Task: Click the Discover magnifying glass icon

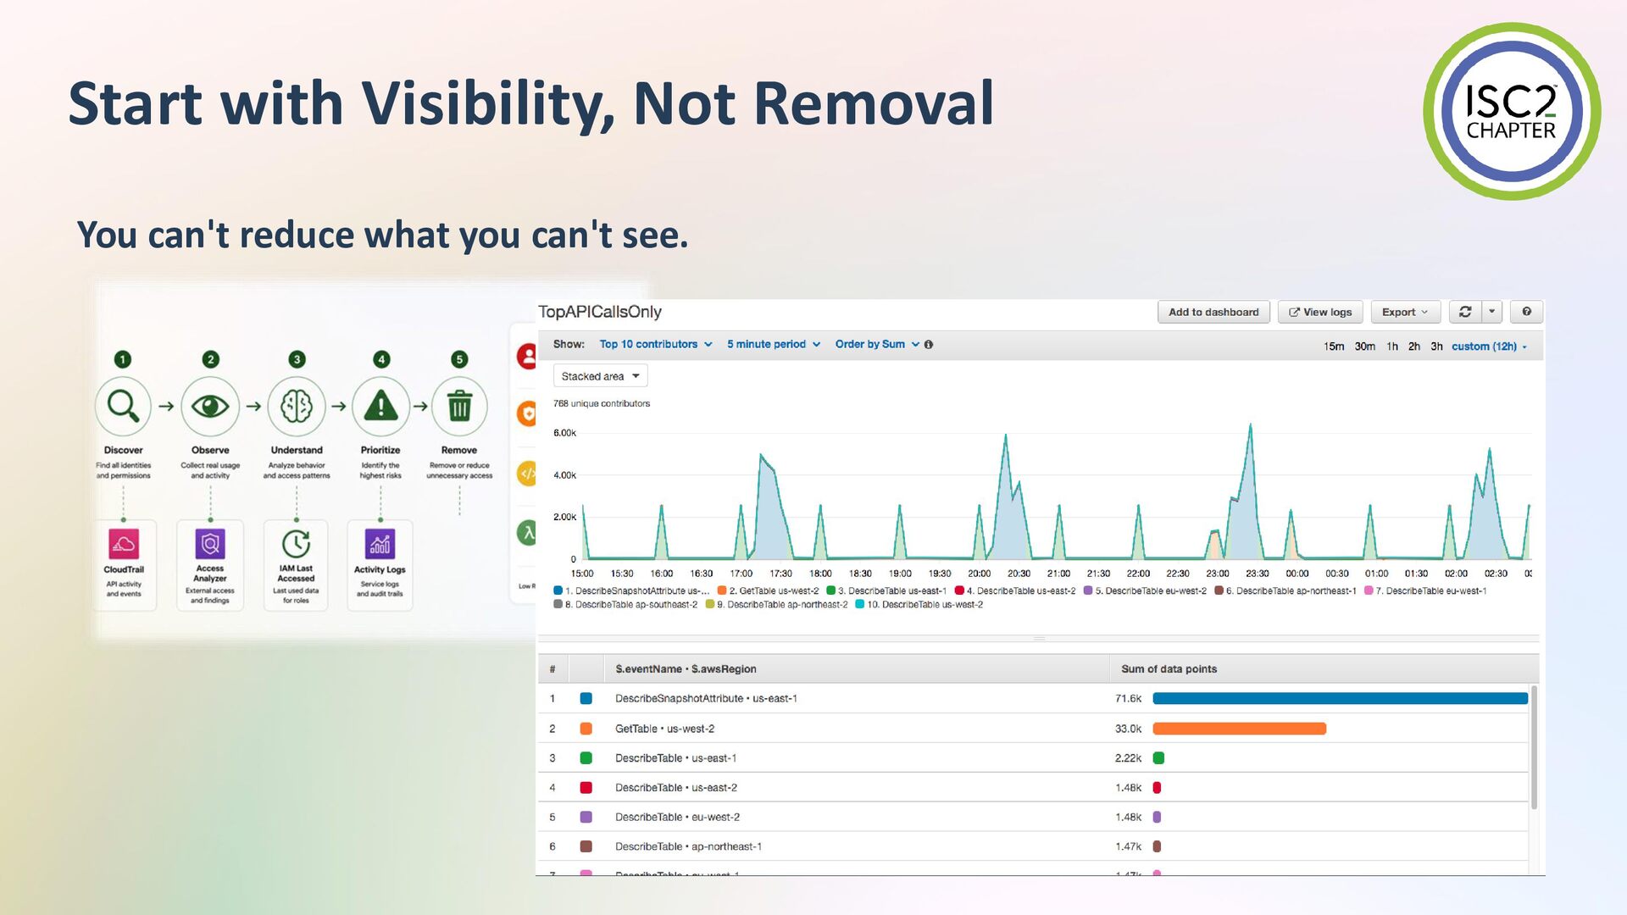Action: tap(123, 406)
